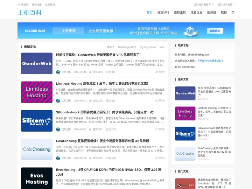Open ColoCrossing 夏季促销 article title

pos(102,141)
